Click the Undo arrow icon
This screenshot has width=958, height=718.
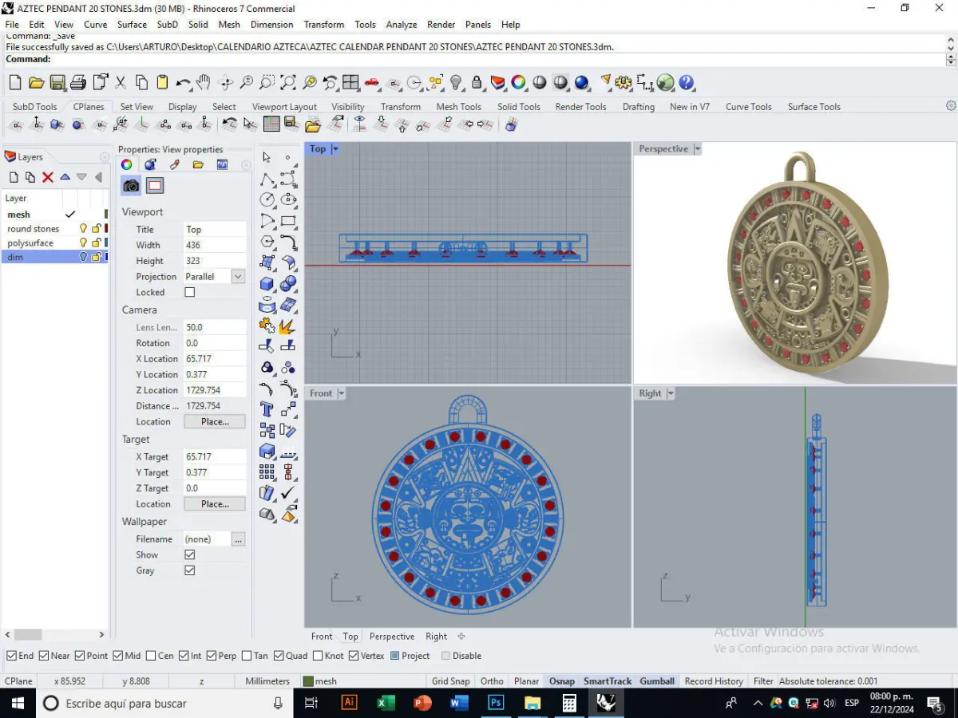(x=184, y=82)
